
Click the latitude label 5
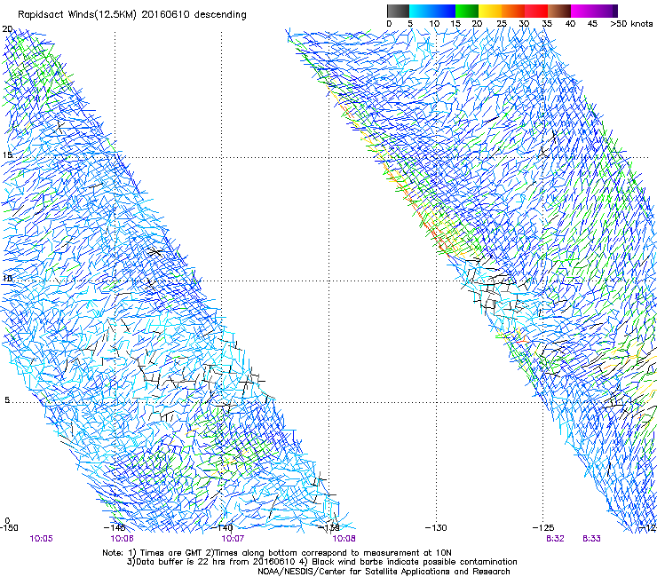tap(7, 400)
